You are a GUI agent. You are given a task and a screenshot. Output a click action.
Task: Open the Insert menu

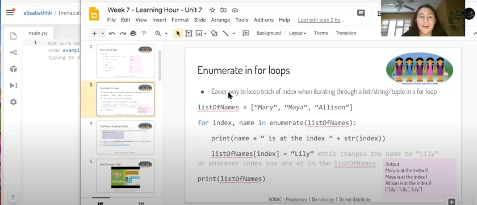[159, 20]
